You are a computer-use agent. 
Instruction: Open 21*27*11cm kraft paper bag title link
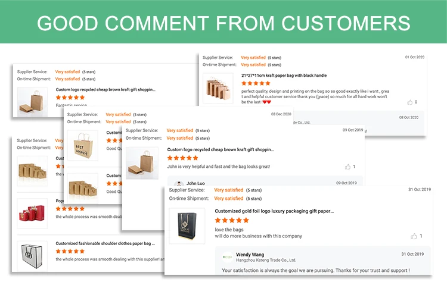[284, 76]
